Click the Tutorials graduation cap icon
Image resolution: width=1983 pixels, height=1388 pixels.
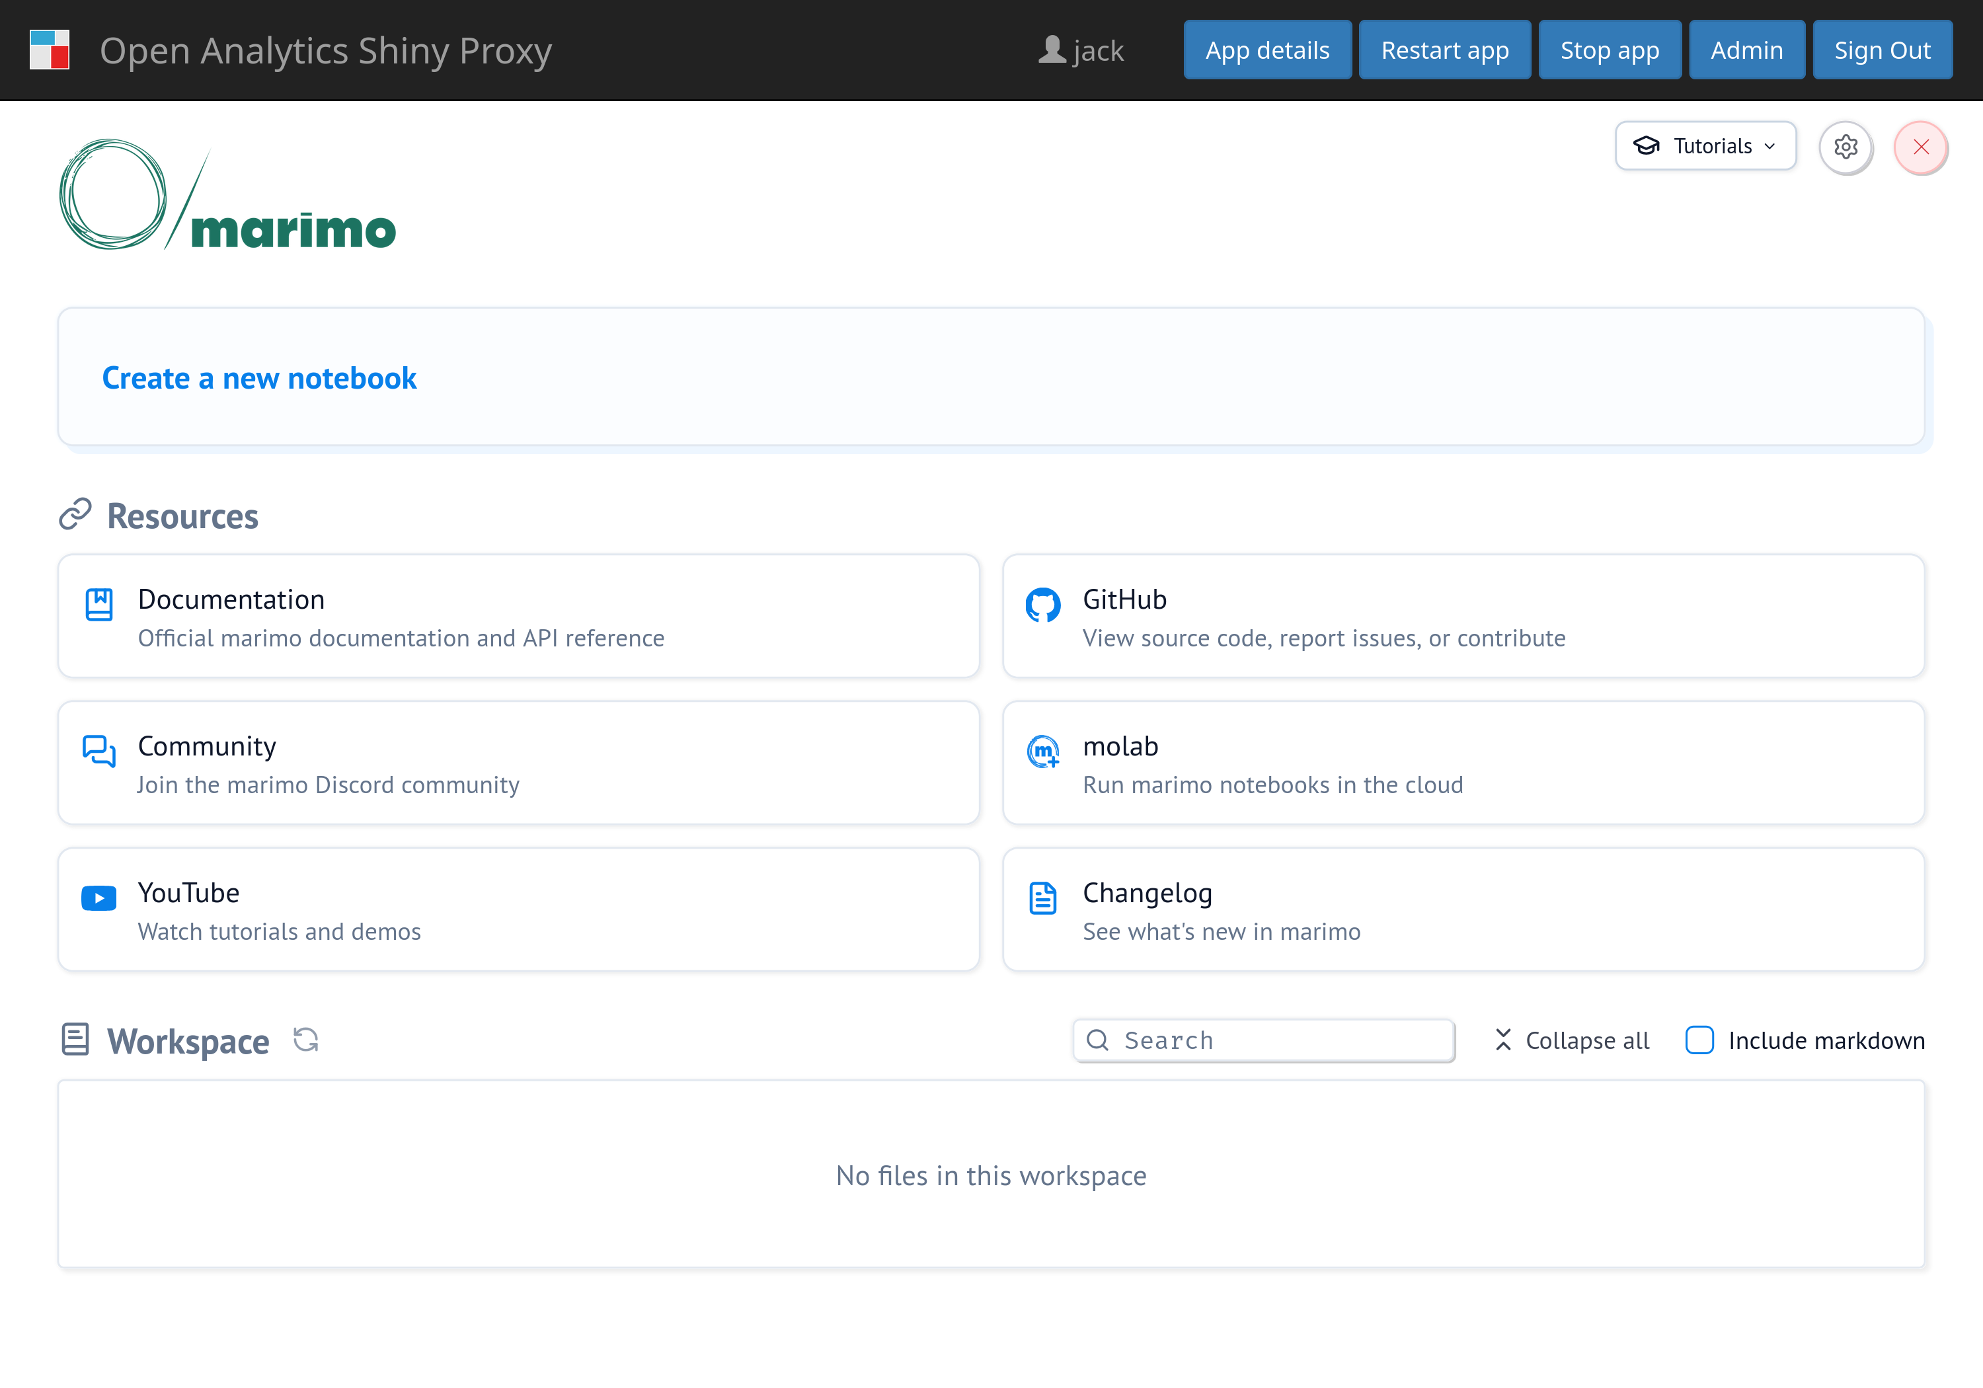pyautogui.click(x=1646, y=146)
